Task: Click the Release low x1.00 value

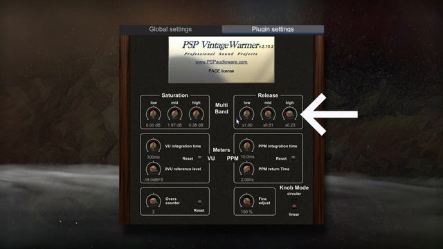Action: pos(247,125)
